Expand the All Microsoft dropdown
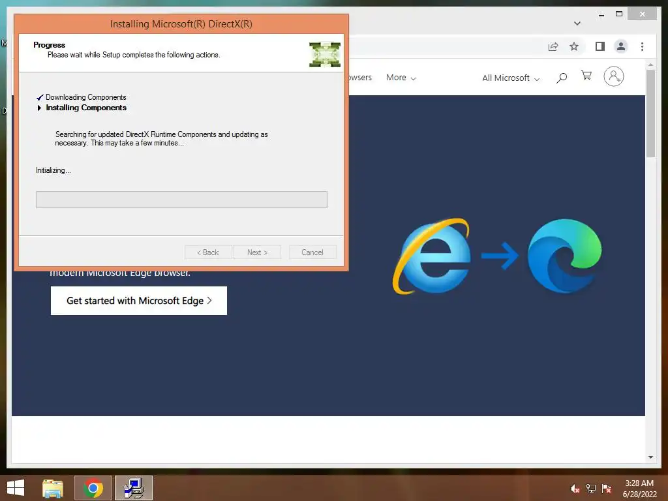Image resolution: width=668 pixels, height=501 pixels. pyautogui.click(x=511, y=78)
